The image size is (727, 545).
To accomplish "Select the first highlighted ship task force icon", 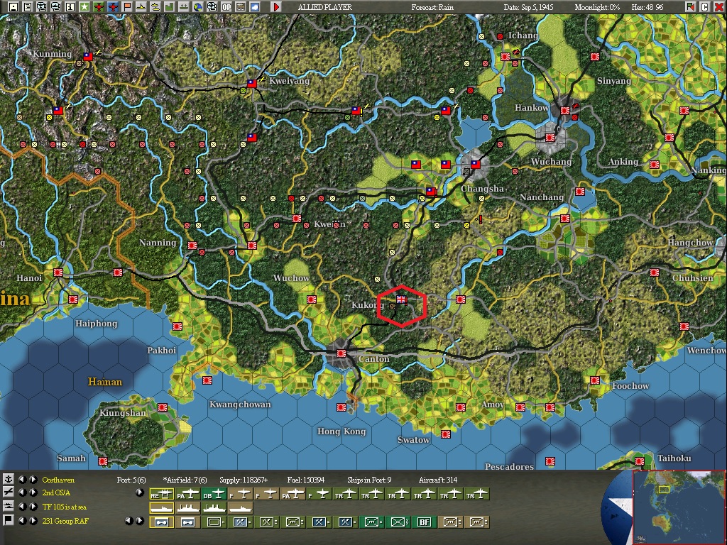I will [x=161, y=508].
